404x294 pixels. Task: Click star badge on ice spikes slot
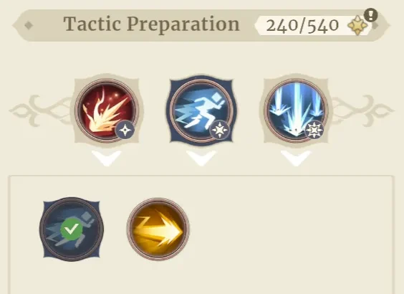click(x=314, y=131)
